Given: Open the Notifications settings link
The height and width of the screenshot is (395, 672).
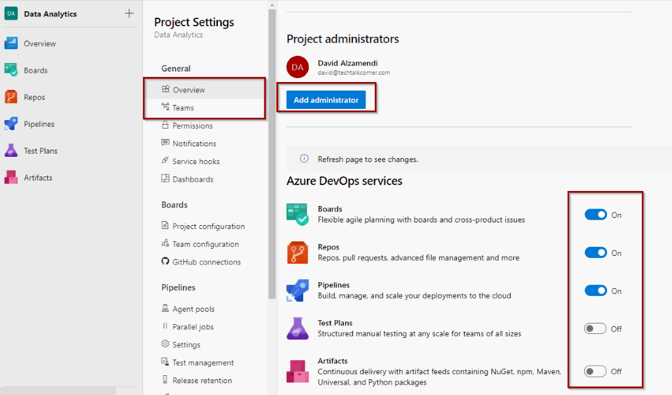Looking at the screenshot, I should [x=194, y=144].
